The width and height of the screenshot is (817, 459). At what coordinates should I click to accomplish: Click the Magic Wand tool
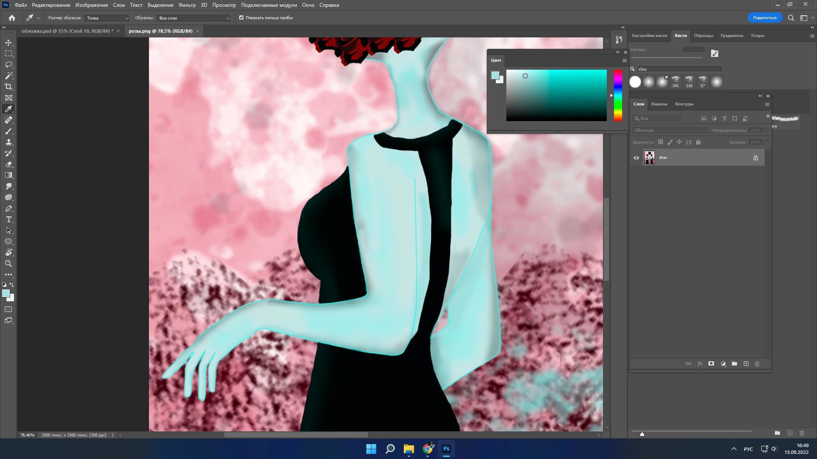9,76
